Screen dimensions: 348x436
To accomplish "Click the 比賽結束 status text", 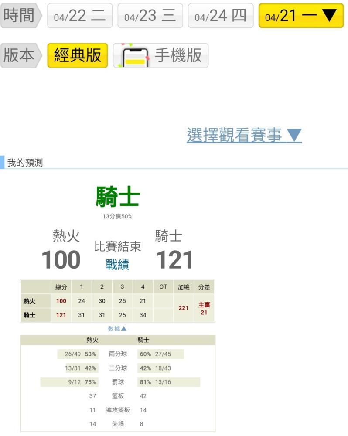I will pos(118,246).
